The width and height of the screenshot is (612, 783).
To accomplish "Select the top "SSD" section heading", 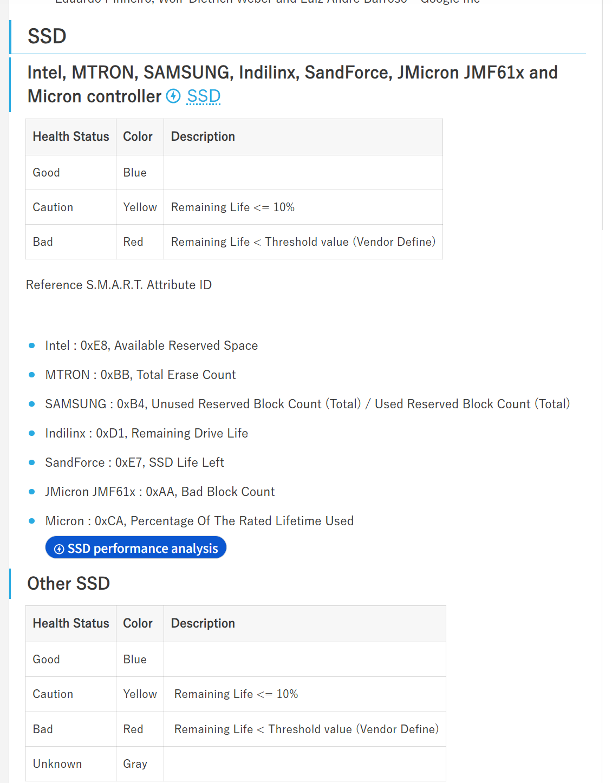I will 47,36.
